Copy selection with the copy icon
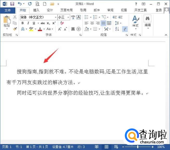 click(15, 23)
